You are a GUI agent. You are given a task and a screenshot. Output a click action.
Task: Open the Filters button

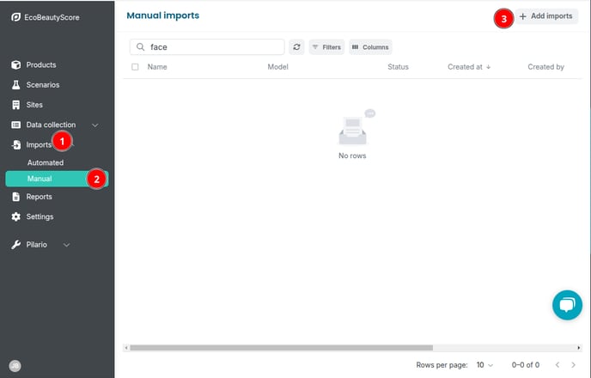coord(326,47)
